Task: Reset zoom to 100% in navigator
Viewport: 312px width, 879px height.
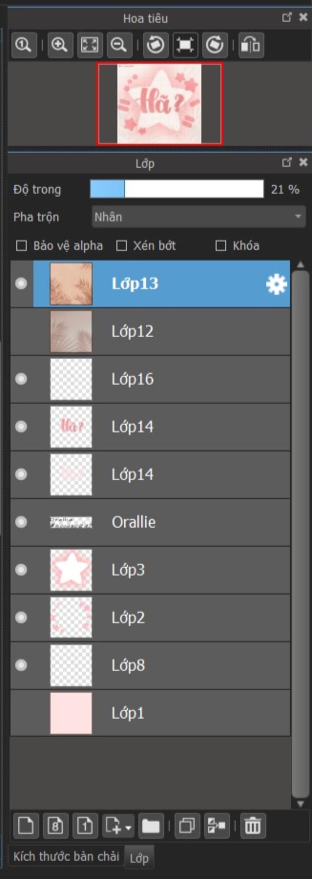Action: pyautogui.click(x=24, y=45)
